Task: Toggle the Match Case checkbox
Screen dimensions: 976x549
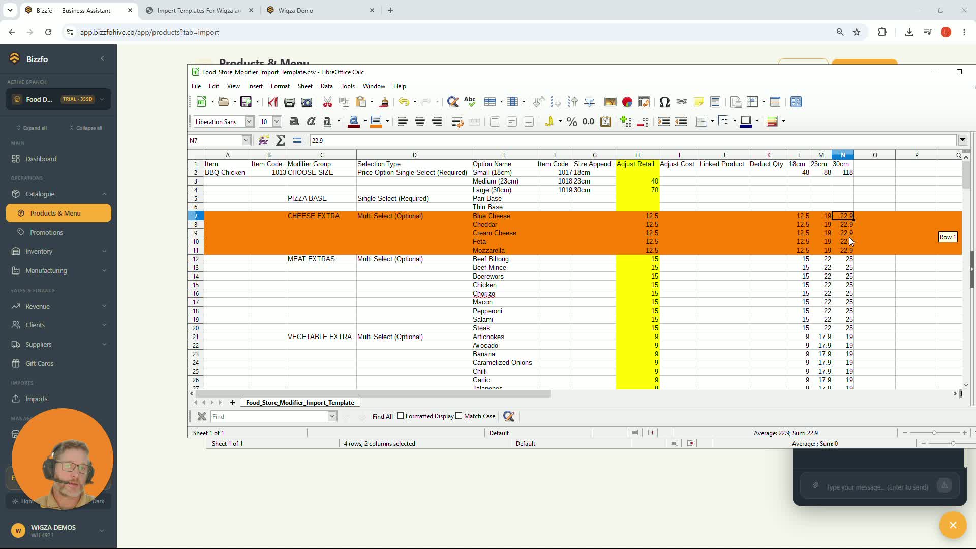Action: 459,416
